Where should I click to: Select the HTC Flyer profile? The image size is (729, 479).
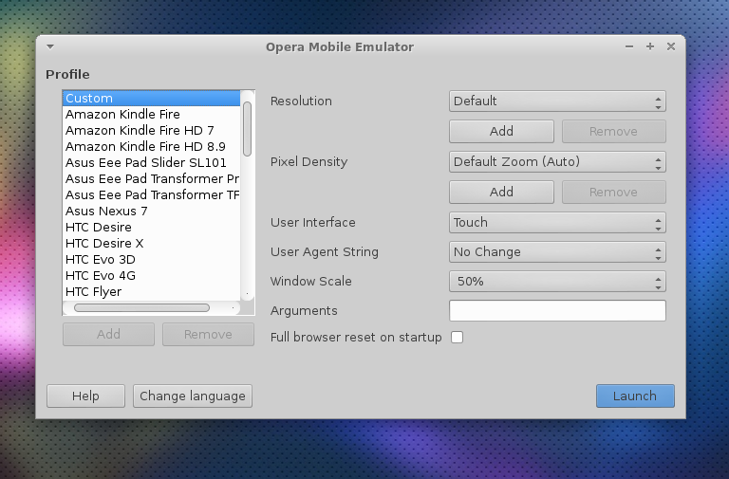pyautogui.click(x=152, y=292)
